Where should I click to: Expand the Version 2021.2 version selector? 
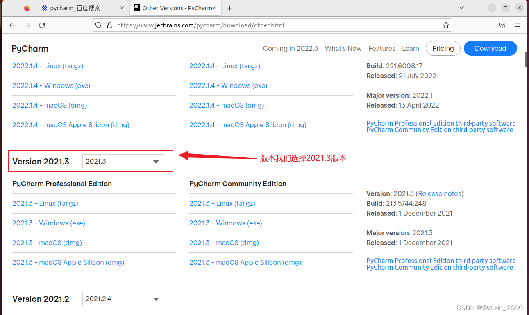pos(123,299)
